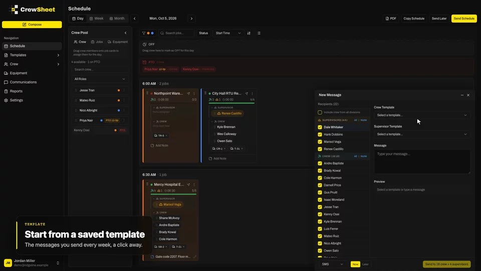
Task: Remove TR-5 equipment tag
Action: tap(166, 135)
